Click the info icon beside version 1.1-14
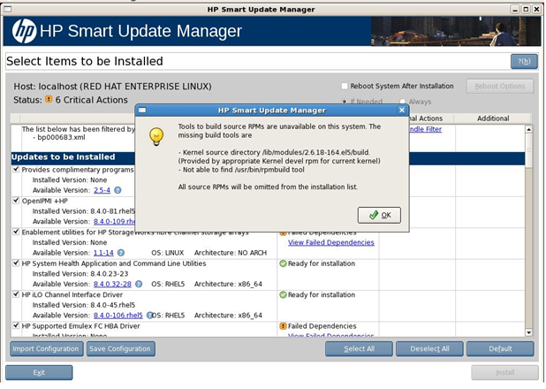This screenshot has width=546, height=389. (x=121, y=252)
